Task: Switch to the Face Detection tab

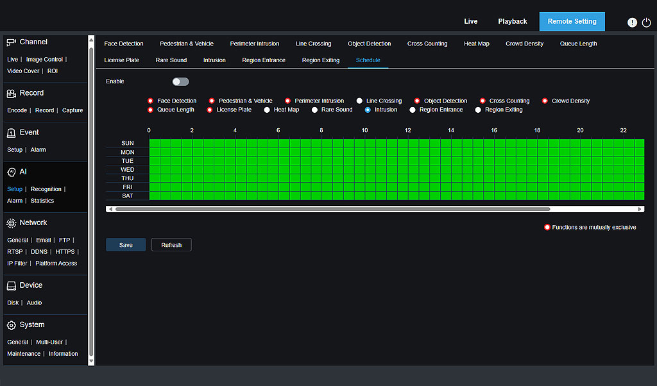Action: point(124,44)
